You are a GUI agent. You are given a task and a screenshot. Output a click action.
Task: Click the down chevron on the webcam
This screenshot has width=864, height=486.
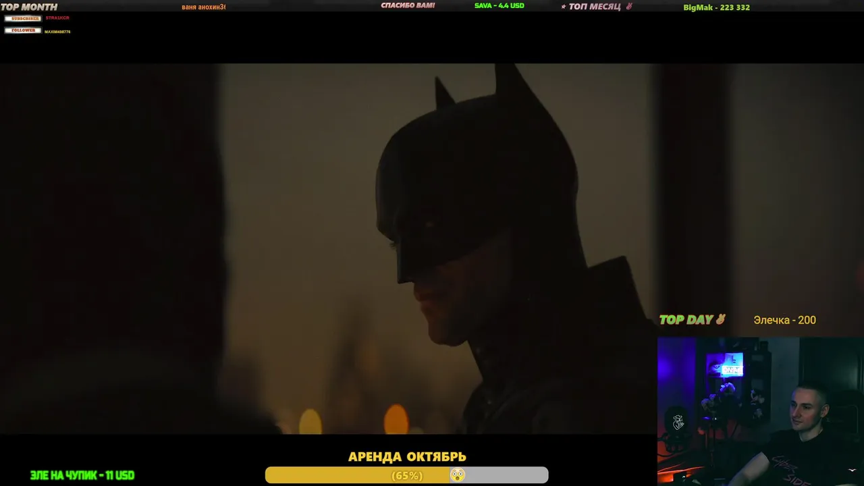tap(853, 470)
